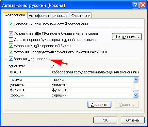Image resolution: width=148 pixels, height=127 pixels.
Task: Toggle Показать кнопки возможностей автозамены checkbox
Action: tap(11, 24)
